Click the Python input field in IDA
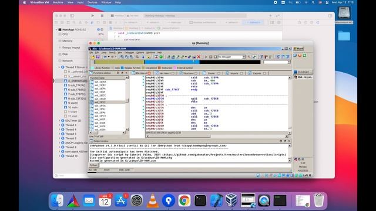The image size is (376, 211). coord(195,165)
